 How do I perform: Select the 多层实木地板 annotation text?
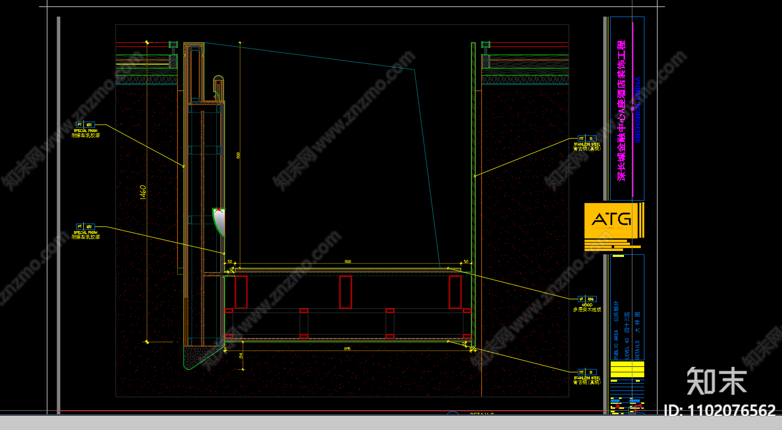pos(587,310)
